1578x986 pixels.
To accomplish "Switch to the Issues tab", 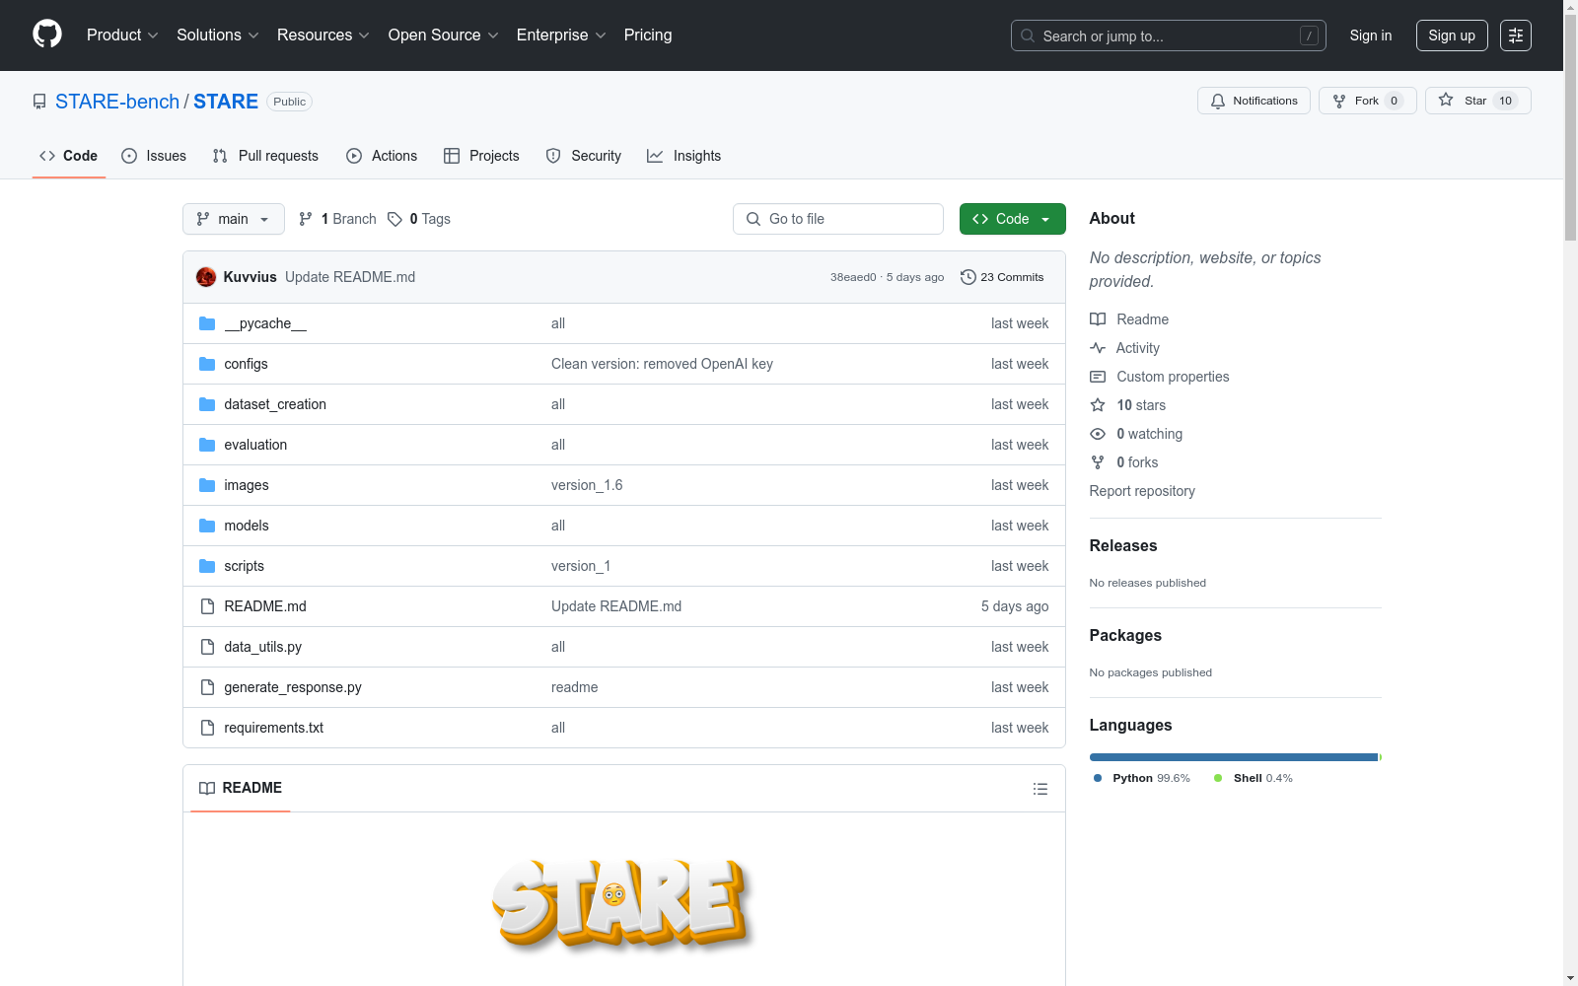I will pos(154,156).
